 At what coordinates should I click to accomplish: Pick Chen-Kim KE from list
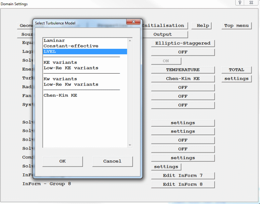pyautogui.click(x=60, y=96)
